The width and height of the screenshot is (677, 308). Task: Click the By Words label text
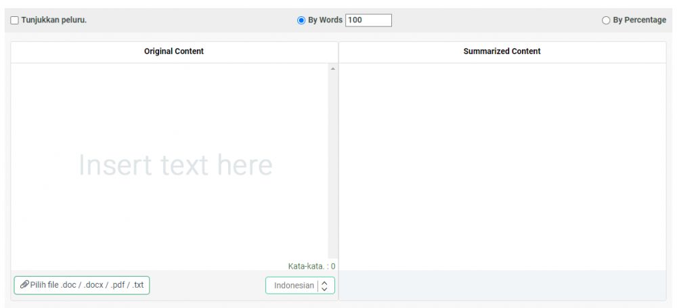click(325, 20)
